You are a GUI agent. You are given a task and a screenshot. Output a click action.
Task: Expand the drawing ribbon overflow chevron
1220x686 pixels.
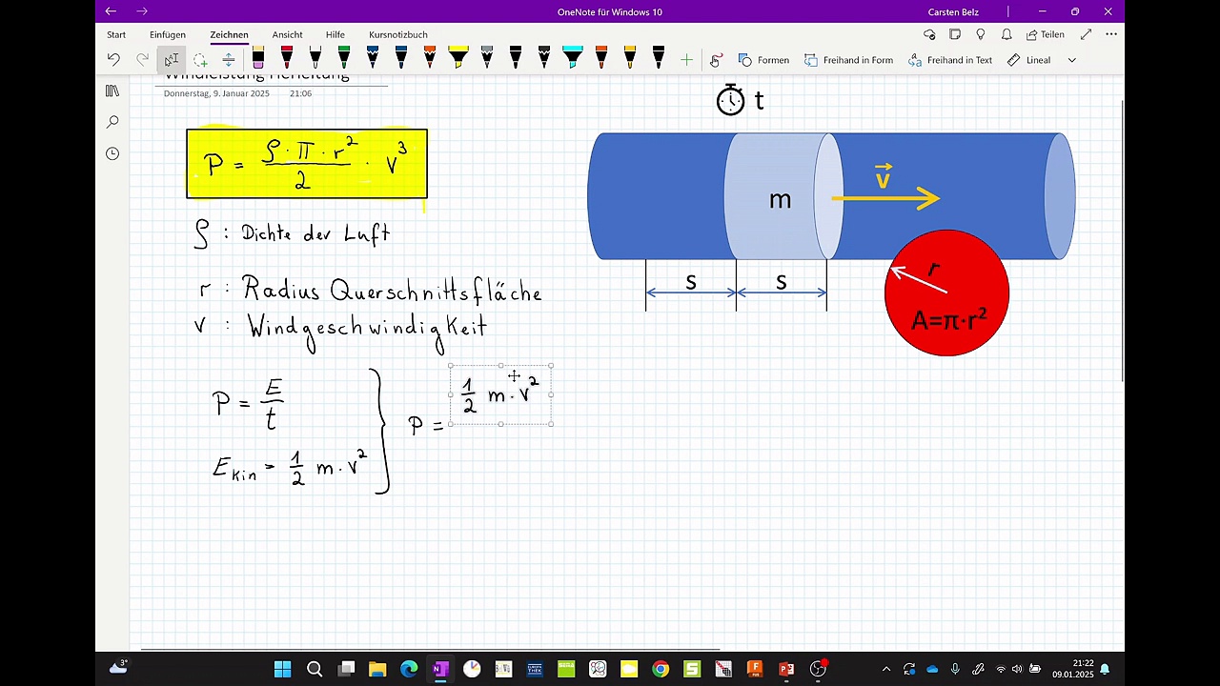point(1071,60)
